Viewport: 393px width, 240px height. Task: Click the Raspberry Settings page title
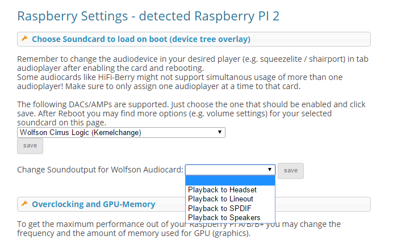pos(148,16)
